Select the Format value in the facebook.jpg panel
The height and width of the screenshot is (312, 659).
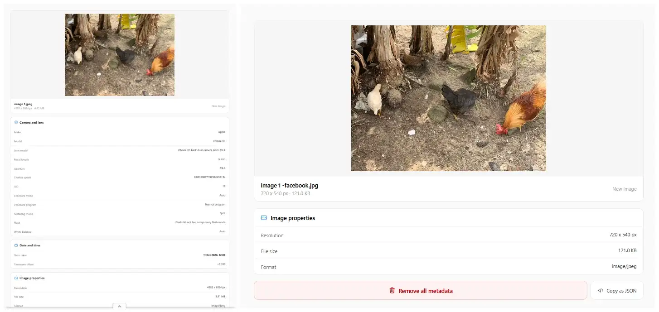[624, 266]
